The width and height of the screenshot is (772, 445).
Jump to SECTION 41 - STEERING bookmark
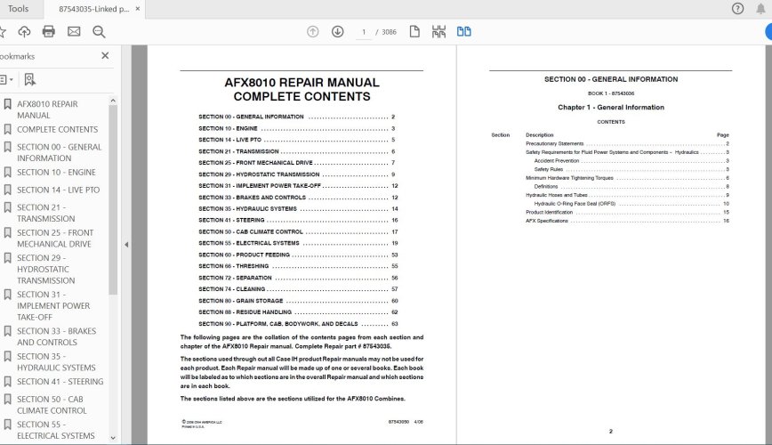[60, 382]
